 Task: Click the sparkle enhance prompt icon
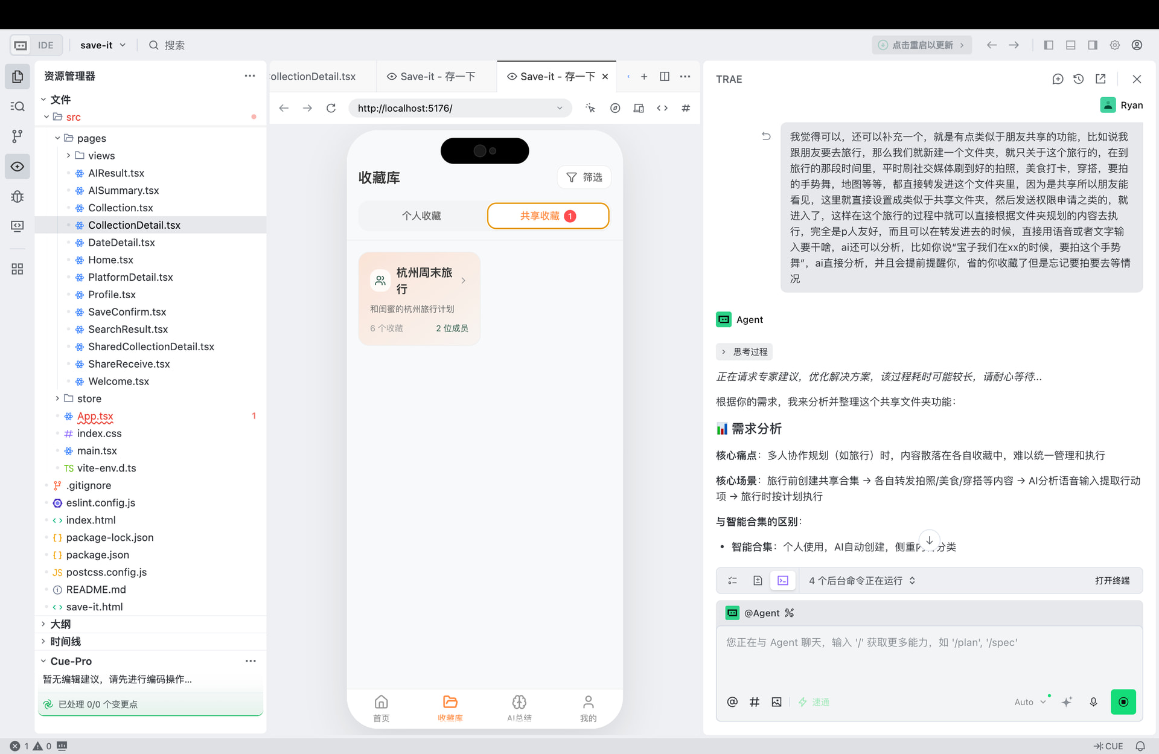[x=1067, y=702]
